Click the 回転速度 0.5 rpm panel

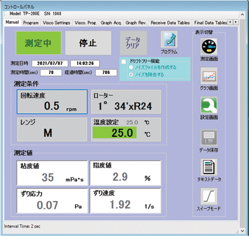(52, 101)
